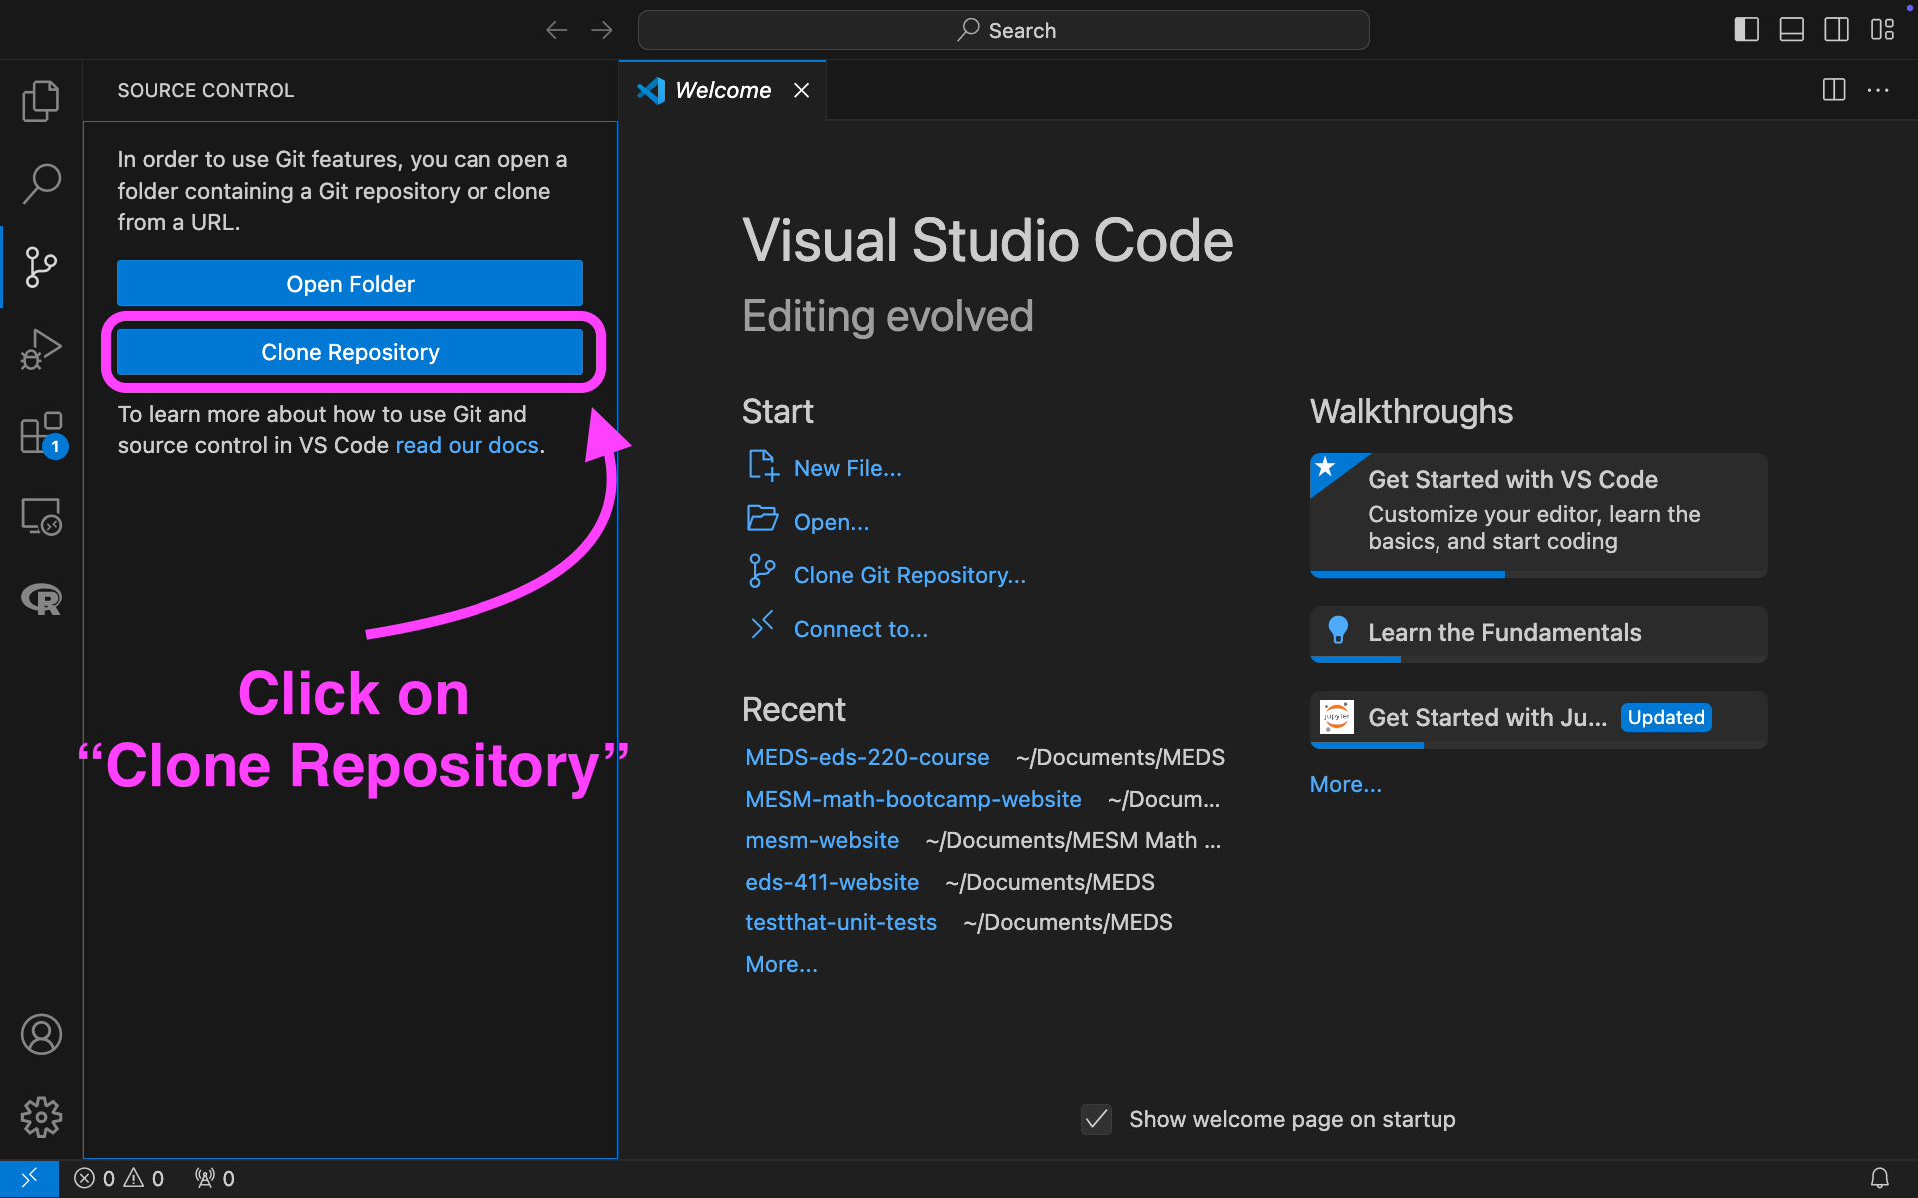
Task: Open the Manage gear icon
Action: 41,1117
